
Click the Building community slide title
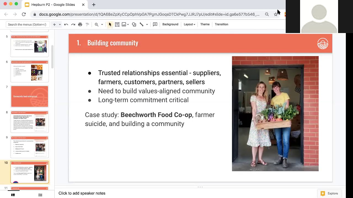tap(113, 43)
